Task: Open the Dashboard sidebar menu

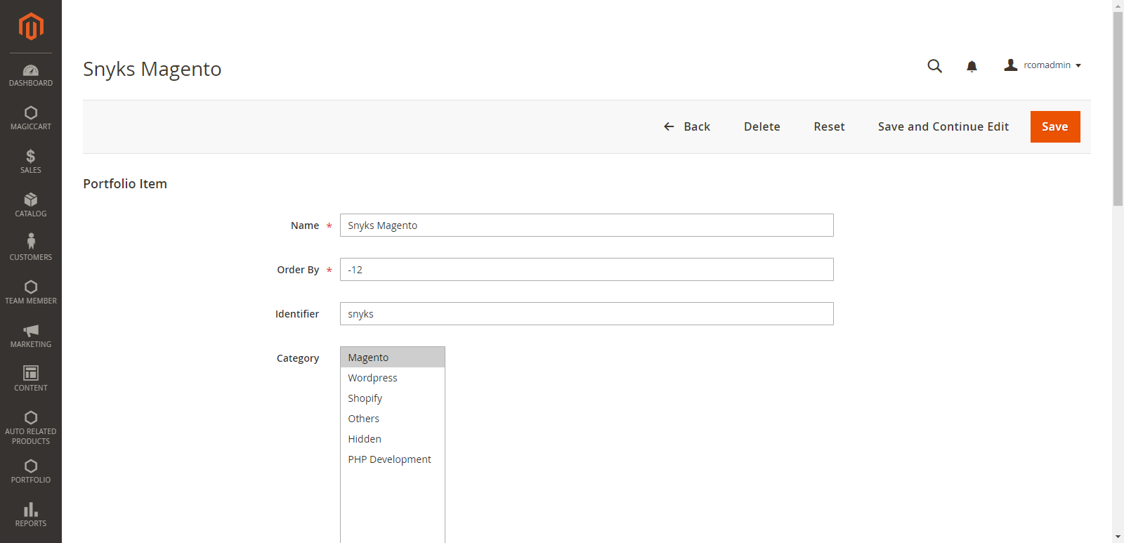Action: coord(31,75)
